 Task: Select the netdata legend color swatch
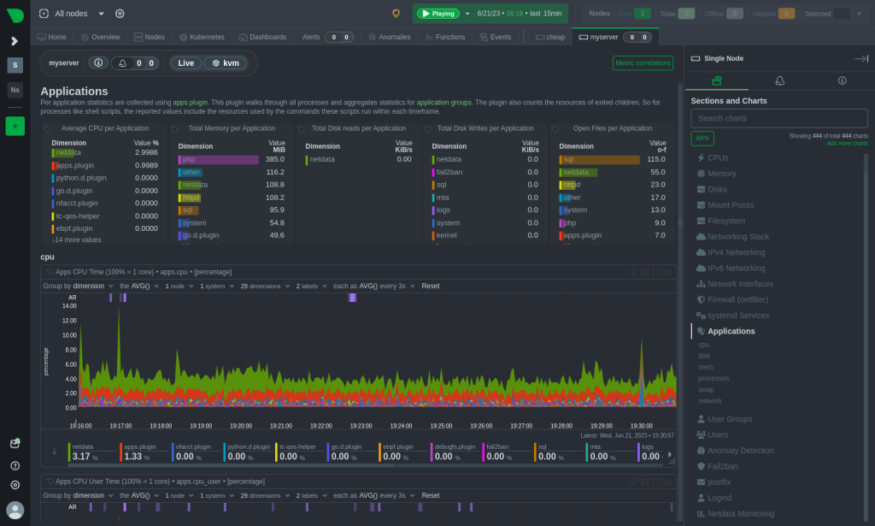[69, 452]
